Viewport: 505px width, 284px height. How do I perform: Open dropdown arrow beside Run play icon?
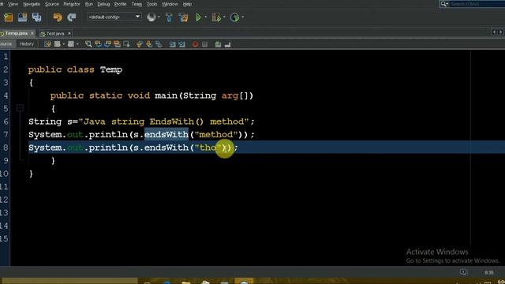coord(206,17)
